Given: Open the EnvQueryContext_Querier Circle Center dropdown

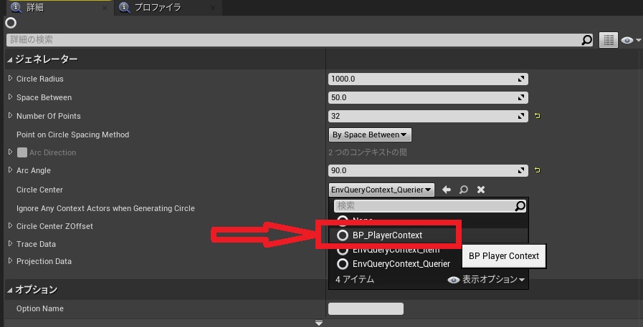Looking at the screenshot, I should pyautogui.click(x=381, y=190).
